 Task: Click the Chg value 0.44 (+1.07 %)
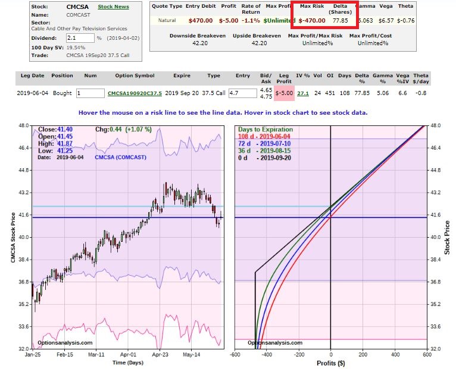[x=130, y=130]
